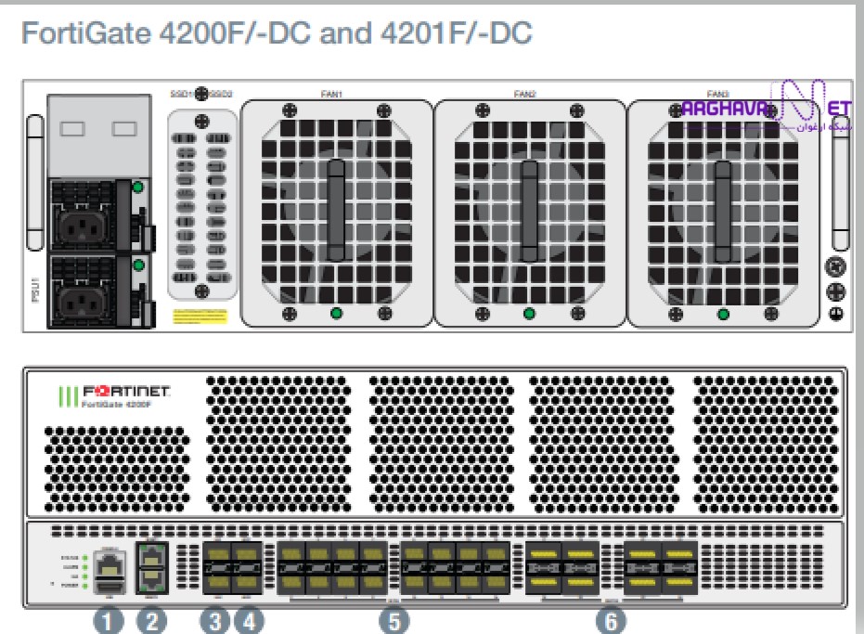Viewport: 864px width, 634px height.
Task: Click the green LED under FAN3
Action: click(724, 315)
